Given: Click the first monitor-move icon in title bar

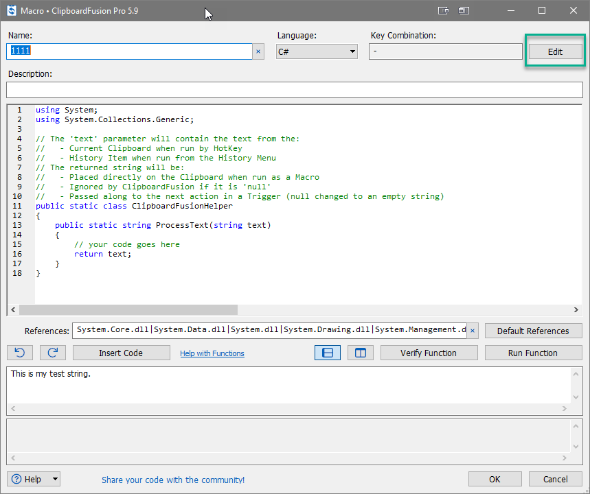Looking at the screenshot, I should click(x=443, y=10).
